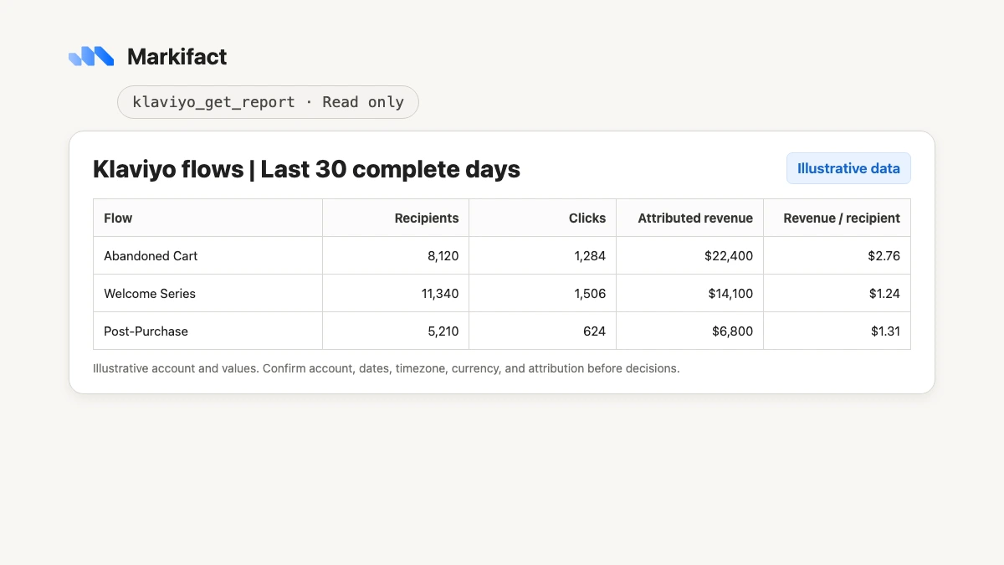Viewport: 1004px width, 565px height.
Task: Click the Illustrative data badge
Action: (x=848, y=168)
